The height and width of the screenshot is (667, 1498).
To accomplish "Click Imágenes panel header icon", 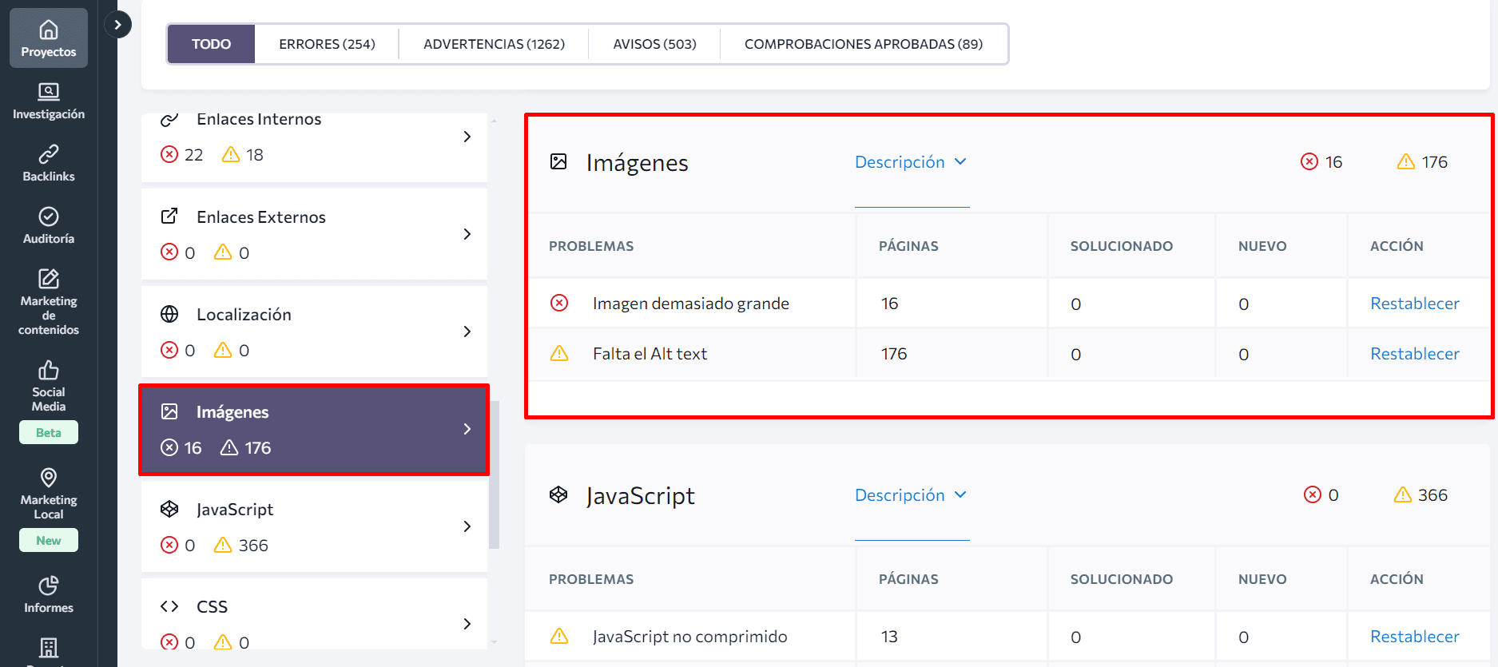I will pyautogui.click(x=558, y=161).
